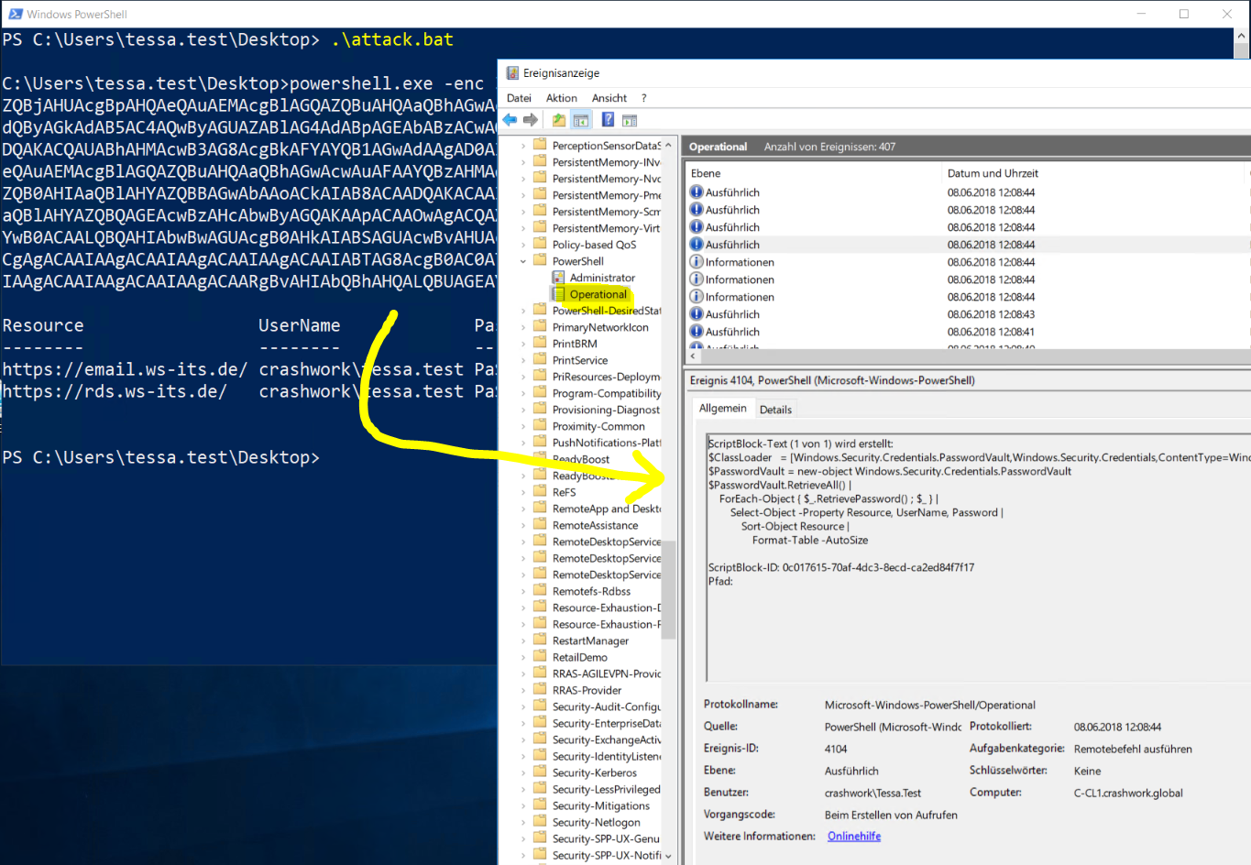Viewport: 1251px width, 865px height.
Task: Select the PowerShell-DesiredStat tree item
Action: coord(606,311)
